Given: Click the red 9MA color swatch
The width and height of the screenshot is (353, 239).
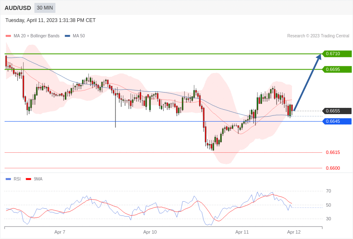Looking at the screenshot, I should pyautogui.click(x=29, y=179).
